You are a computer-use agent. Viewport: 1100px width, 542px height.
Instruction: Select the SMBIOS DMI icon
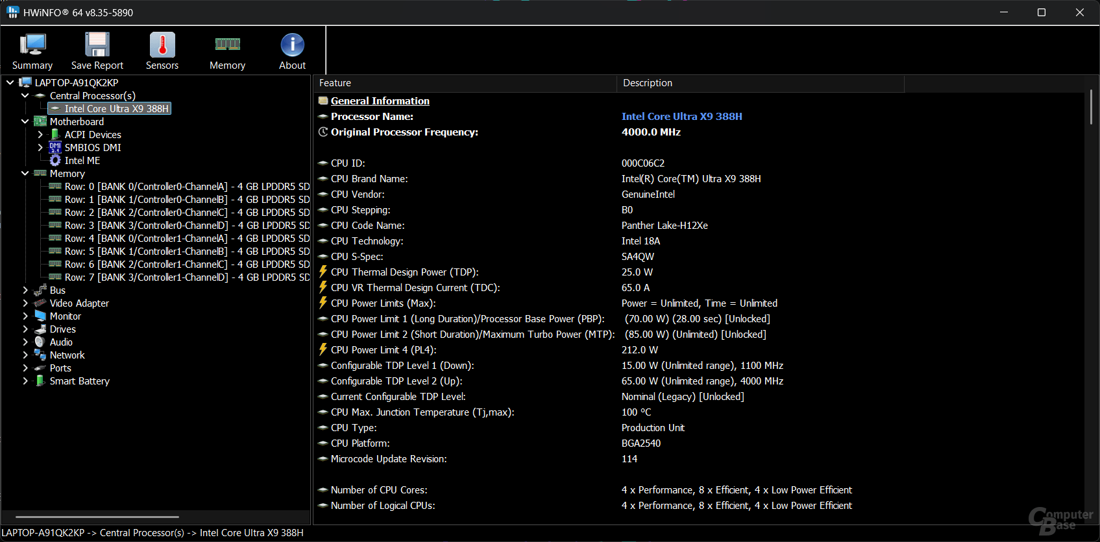[x=56, y=148]
